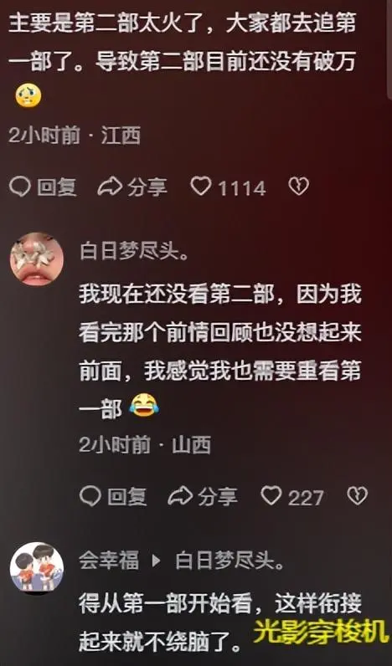Click the share arrow icon under Jiangxi comment
This screenshot has height=666, width=392.
110,187
